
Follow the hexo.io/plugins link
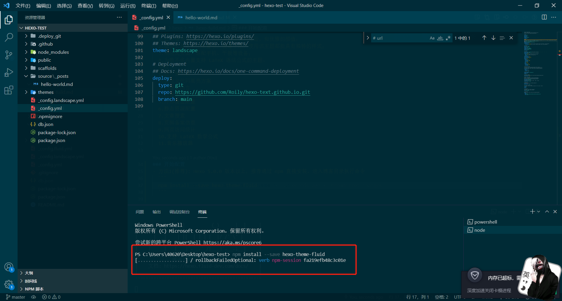click(x=220, y=36)
